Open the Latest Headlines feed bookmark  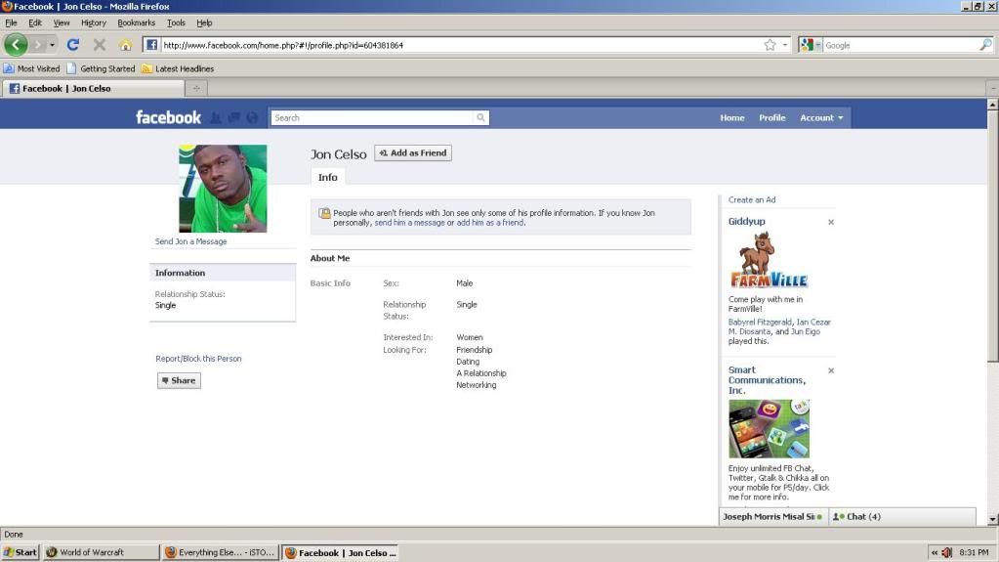[x=178, y=68]
